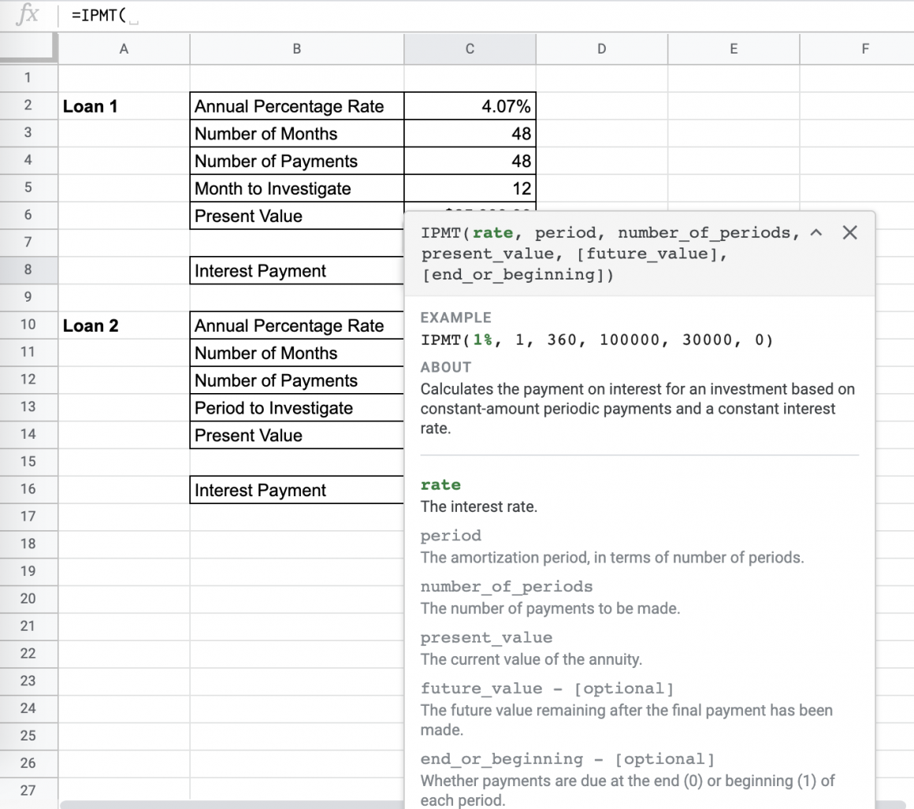The image size is (914, 809).
Task: Select row 10 by clicking its row number
Action: (x=29, y=325)
